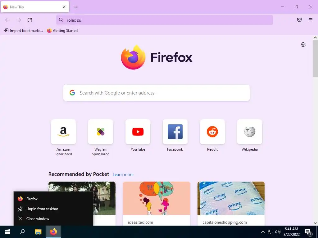
Task: Click the address bar with 'rolex su'
Action: pyautogui.click(x=165, y=20)
